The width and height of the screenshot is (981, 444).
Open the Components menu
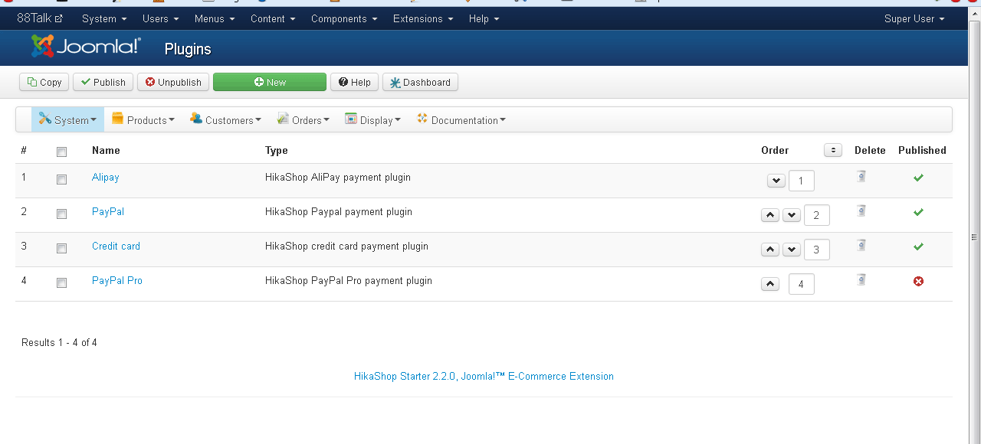[x=343, y=18]
